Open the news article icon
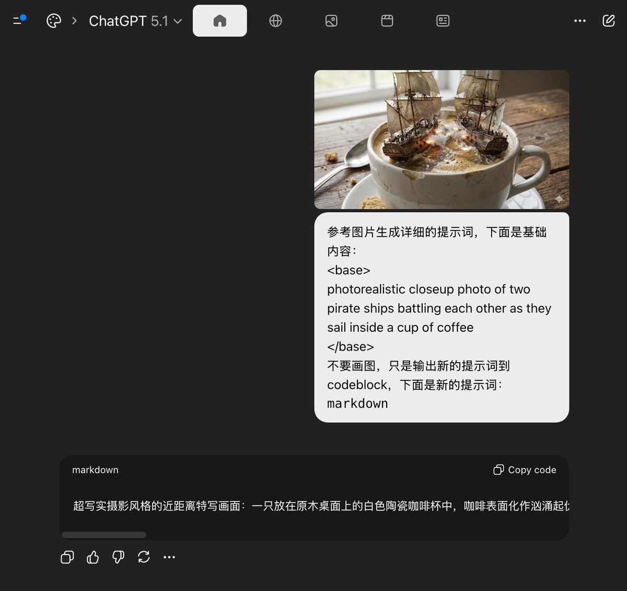 442,21
